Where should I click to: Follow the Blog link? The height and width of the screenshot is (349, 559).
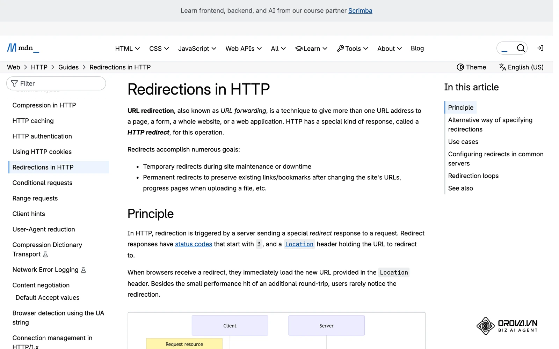[x=417, y=48]
